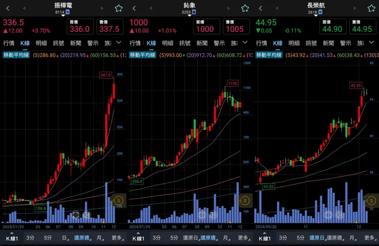The height and width of the screenshot is (246, 379).
Task: Click the 1130 high label on 鈊象
Action: [x=233, y=83]
